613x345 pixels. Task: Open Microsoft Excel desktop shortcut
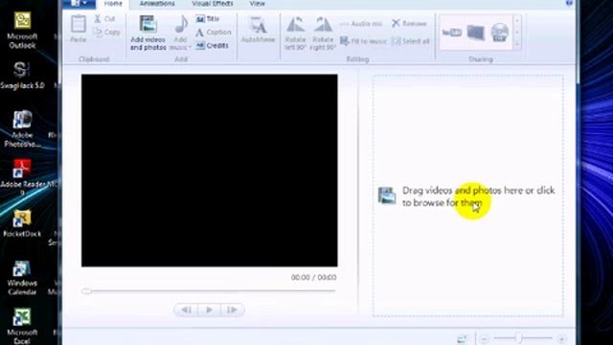(22, 326)
